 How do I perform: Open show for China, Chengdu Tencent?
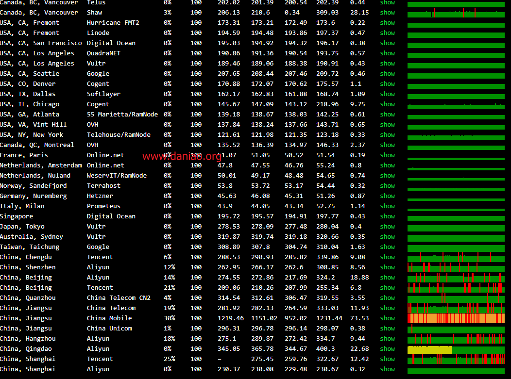[387, 257]
